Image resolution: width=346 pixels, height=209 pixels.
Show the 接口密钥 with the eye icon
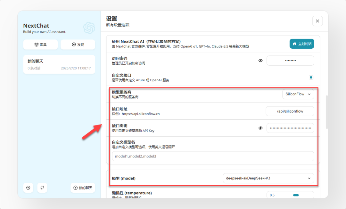260,128
